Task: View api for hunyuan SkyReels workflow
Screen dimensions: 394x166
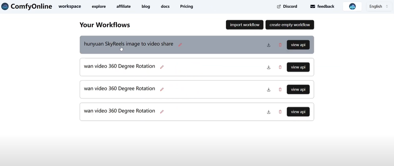Action: pos(298,45)
